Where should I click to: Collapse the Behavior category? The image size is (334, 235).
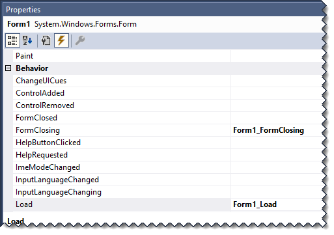pos(8,68)
